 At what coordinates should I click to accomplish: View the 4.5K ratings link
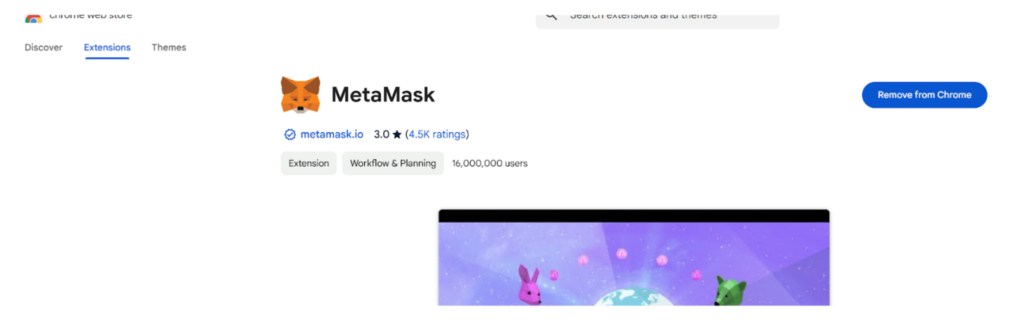(x=437, y=134)
